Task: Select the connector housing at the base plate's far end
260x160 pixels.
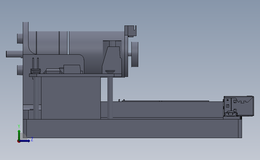Action: click(x=238, y=106)
